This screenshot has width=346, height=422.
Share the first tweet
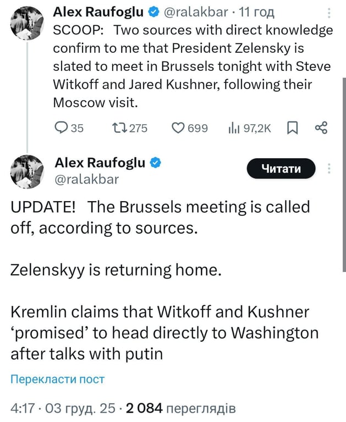coord(321,128)
